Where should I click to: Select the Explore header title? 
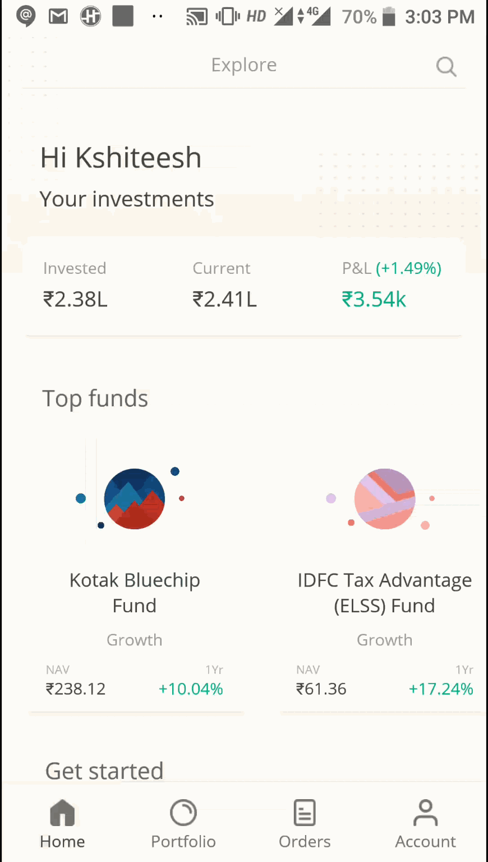coord(244,65)
